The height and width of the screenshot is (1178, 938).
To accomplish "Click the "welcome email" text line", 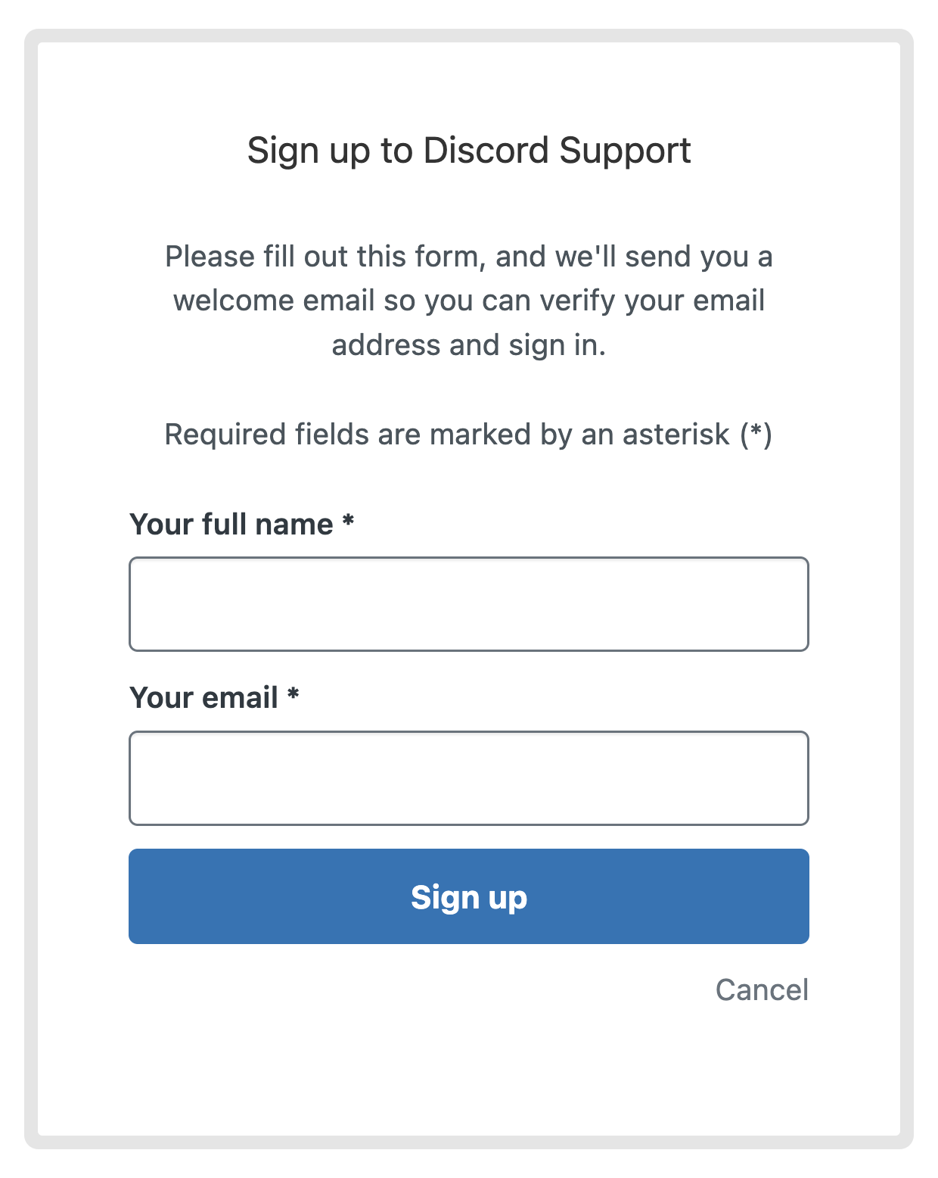I will 469,301.
